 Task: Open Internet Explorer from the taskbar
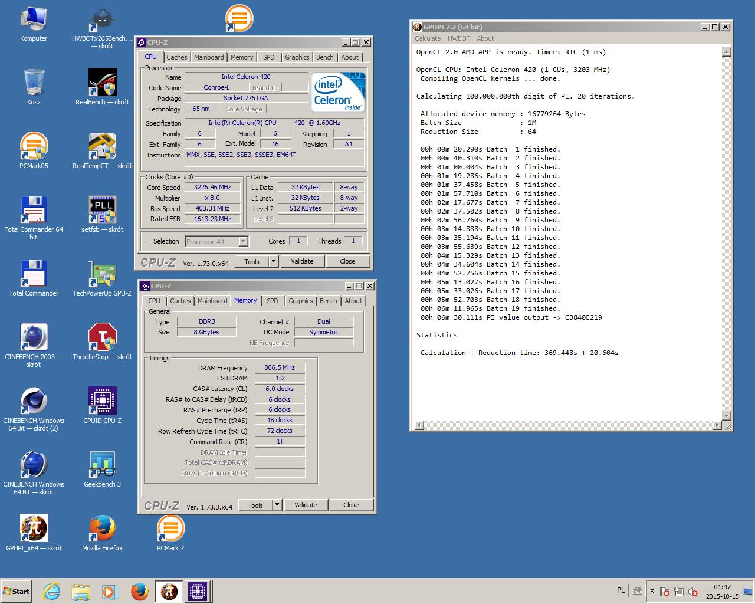click(x=52, y=592)
